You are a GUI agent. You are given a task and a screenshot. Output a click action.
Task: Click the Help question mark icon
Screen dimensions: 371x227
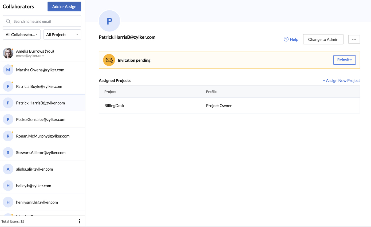pyautogui.click(x=286, y=39)
